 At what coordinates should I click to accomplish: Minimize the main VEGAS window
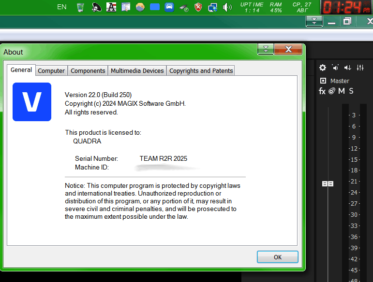(331, 22)
